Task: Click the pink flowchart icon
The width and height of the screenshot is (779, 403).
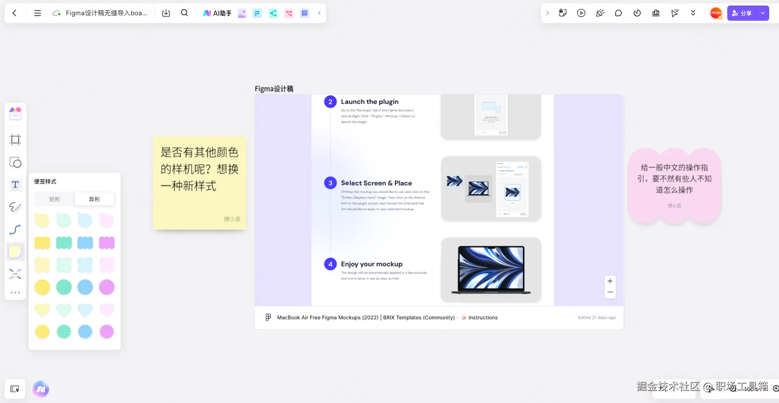Action: pyautogui.click(x=289, y=13)
